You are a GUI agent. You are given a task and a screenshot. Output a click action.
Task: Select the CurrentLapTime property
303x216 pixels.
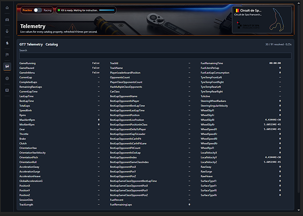point(28,92)
